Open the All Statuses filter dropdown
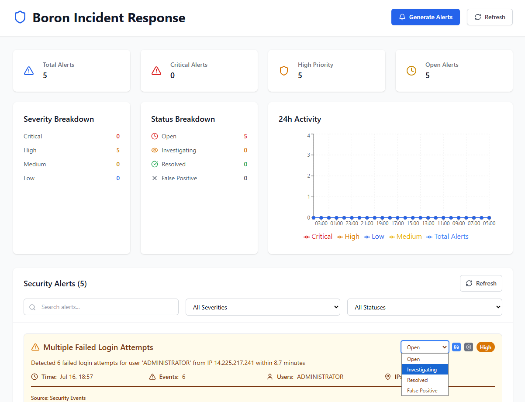The width and height of the screenshot is (525, 402). [425, 307]
